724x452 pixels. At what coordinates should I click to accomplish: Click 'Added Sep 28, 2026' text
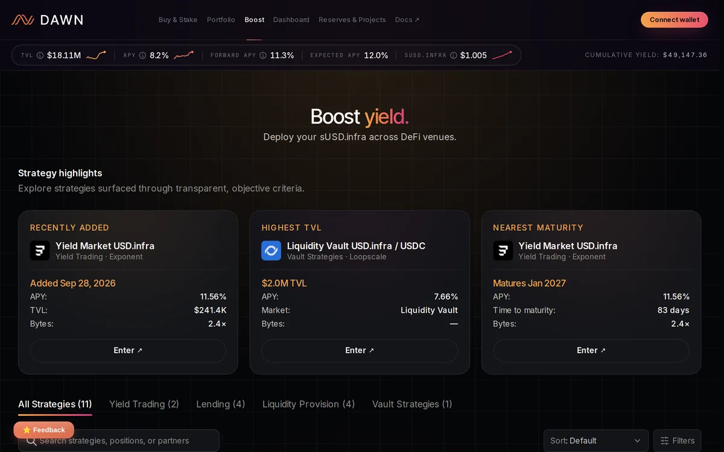[73, 283]
